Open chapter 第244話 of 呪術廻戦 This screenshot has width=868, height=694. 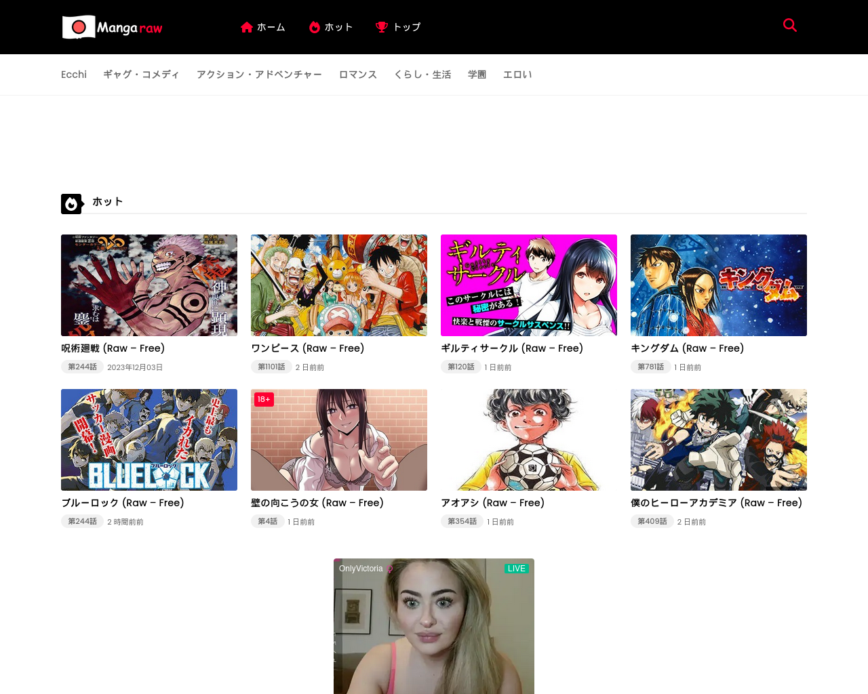pos(82,367)
